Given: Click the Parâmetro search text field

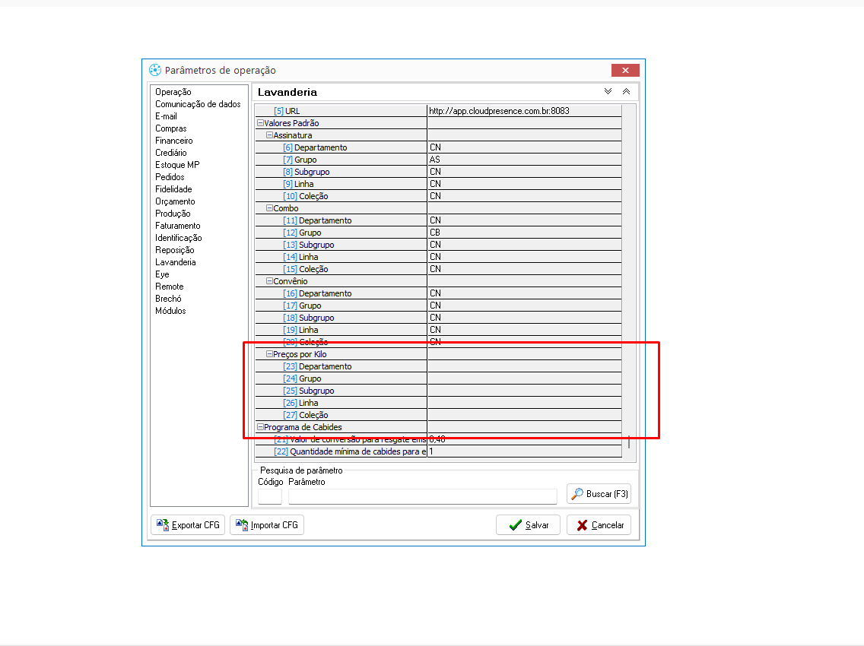Looking at the screenshot, I should [422, 496].
